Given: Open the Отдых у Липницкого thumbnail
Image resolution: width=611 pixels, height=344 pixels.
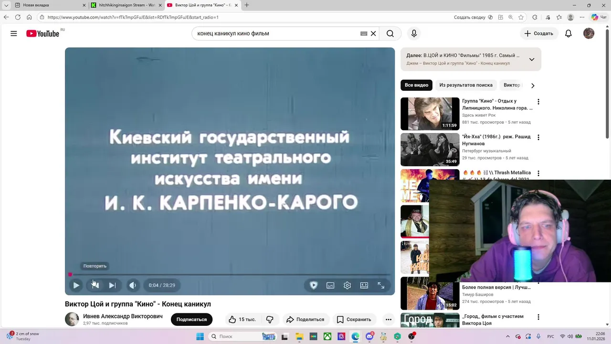Looking at the screenshot, I should (x=430, y=114).
